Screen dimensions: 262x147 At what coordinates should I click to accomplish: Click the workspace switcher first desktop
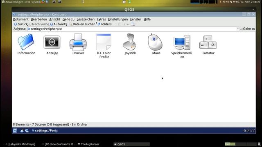click(228, 144)
